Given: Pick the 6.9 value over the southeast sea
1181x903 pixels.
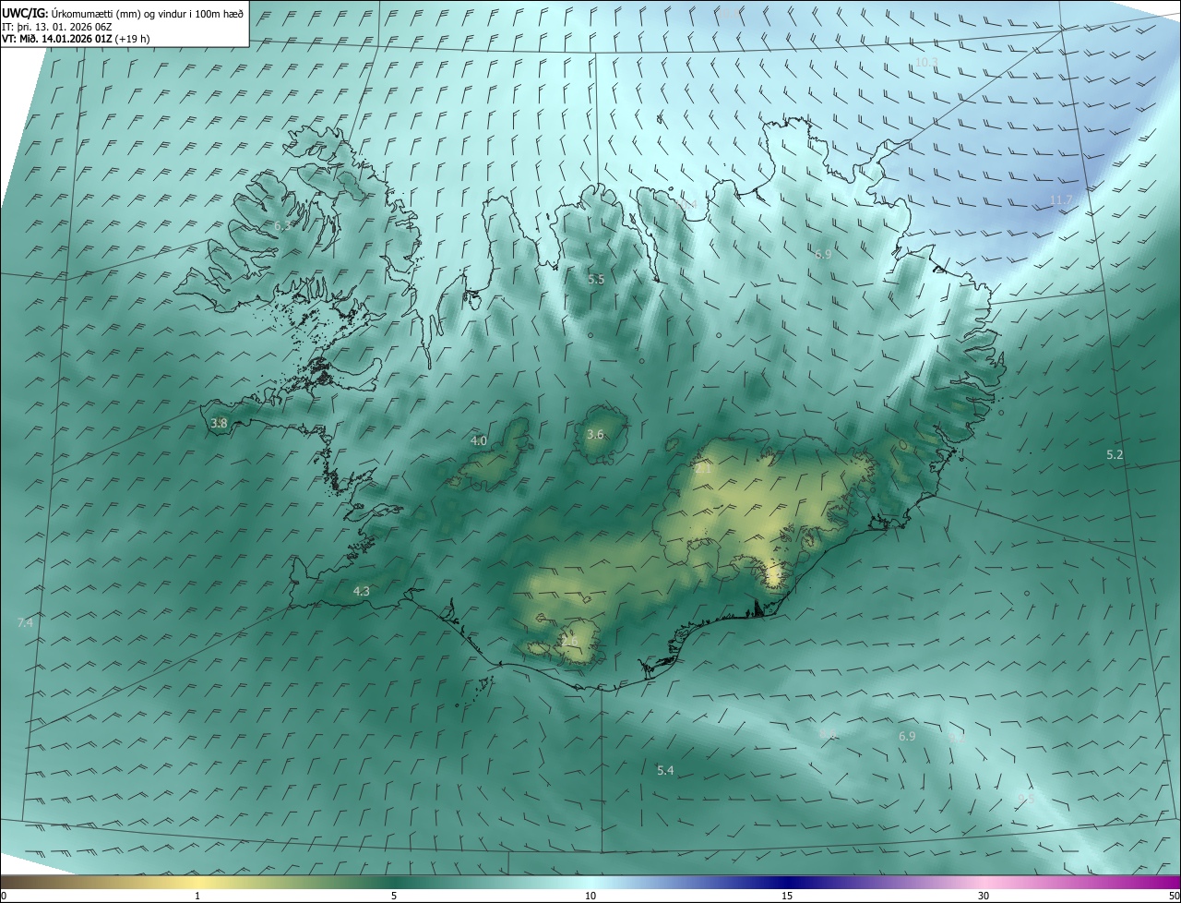Looking at the screenshot, I should (907, 736).
